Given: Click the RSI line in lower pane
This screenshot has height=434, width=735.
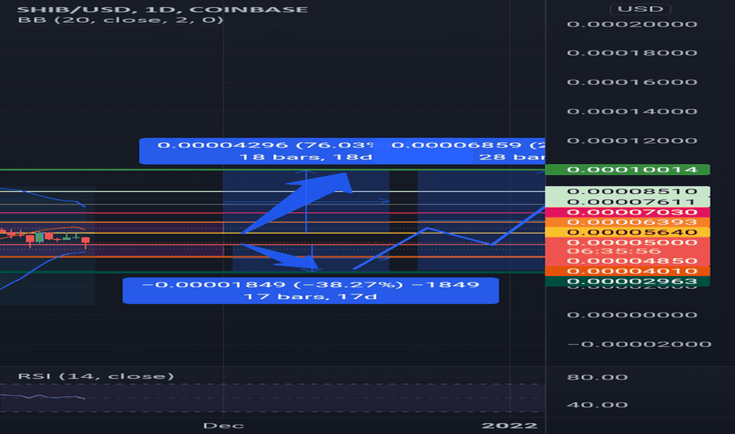Looking at the screenshot, I should (42, 396).
